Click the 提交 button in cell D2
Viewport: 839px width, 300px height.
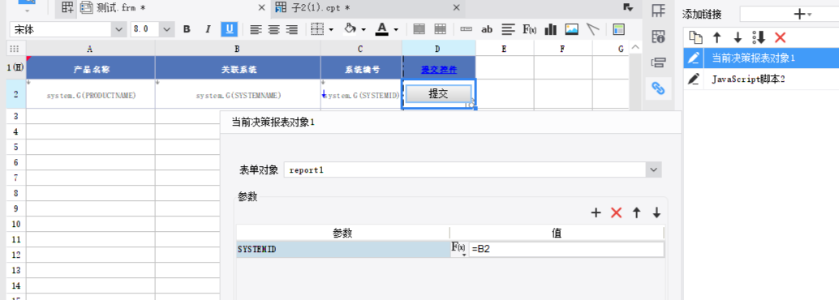tap(438, 93)
